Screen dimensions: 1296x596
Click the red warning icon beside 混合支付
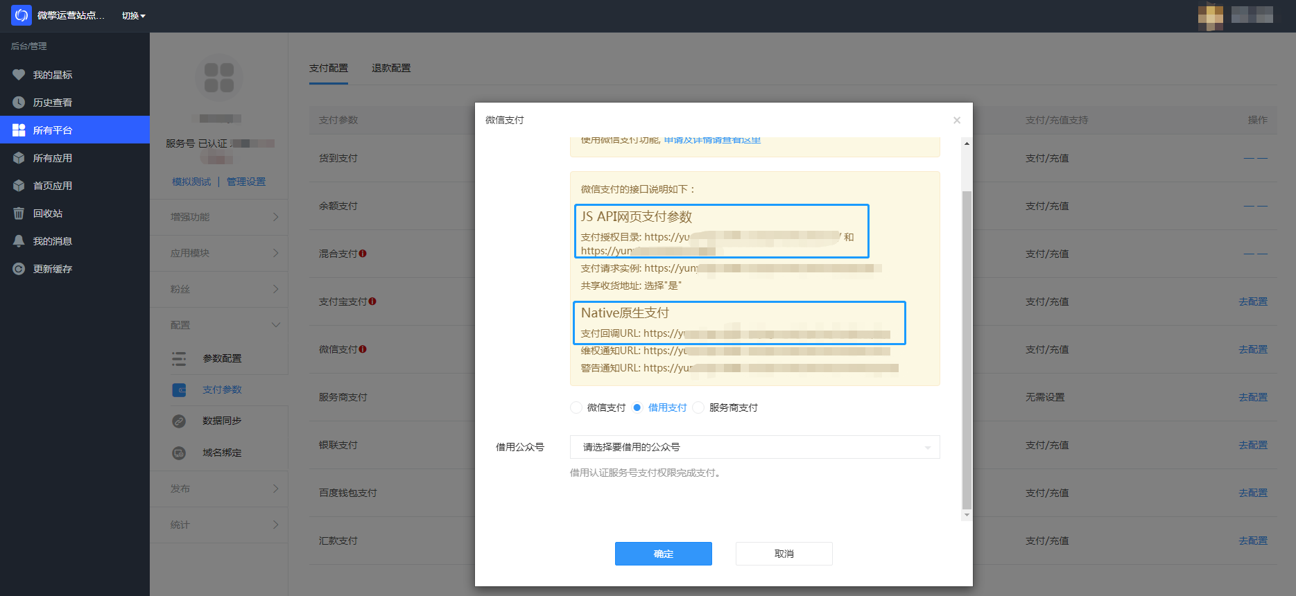click(363, 254)
